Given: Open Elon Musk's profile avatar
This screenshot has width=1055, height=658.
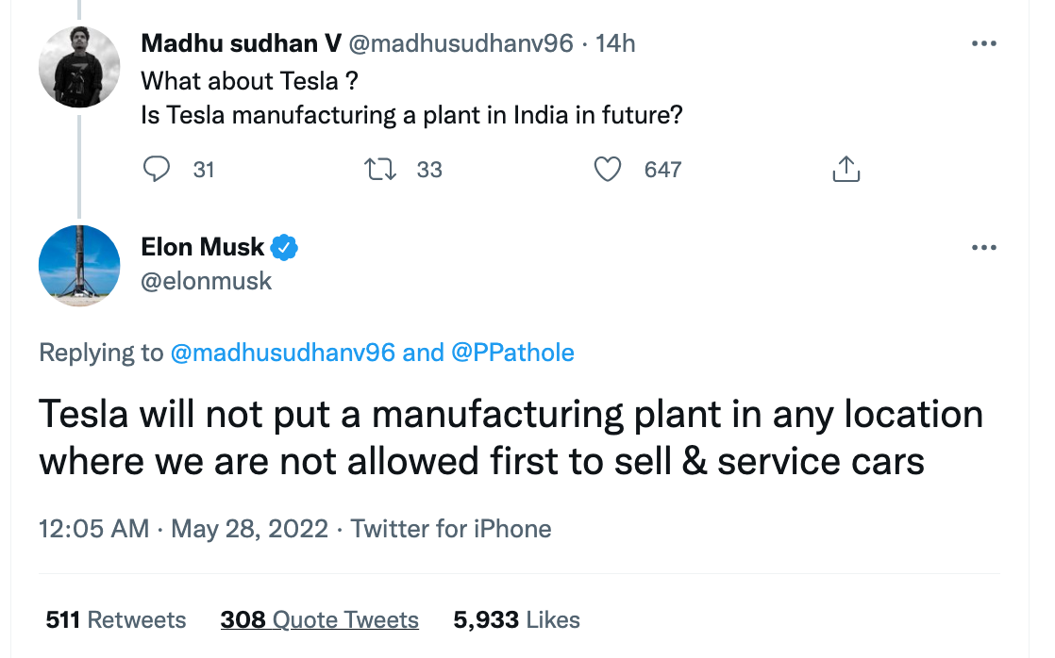Looking at the screenshot, I should [x=79, y=266].
